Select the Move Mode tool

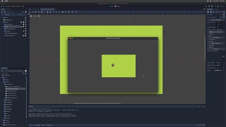click(x=33, y=12)
